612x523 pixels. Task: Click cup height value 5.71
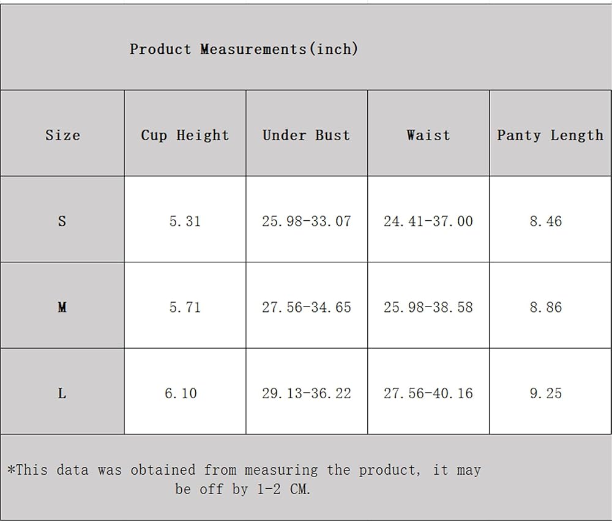coord(185,307)
